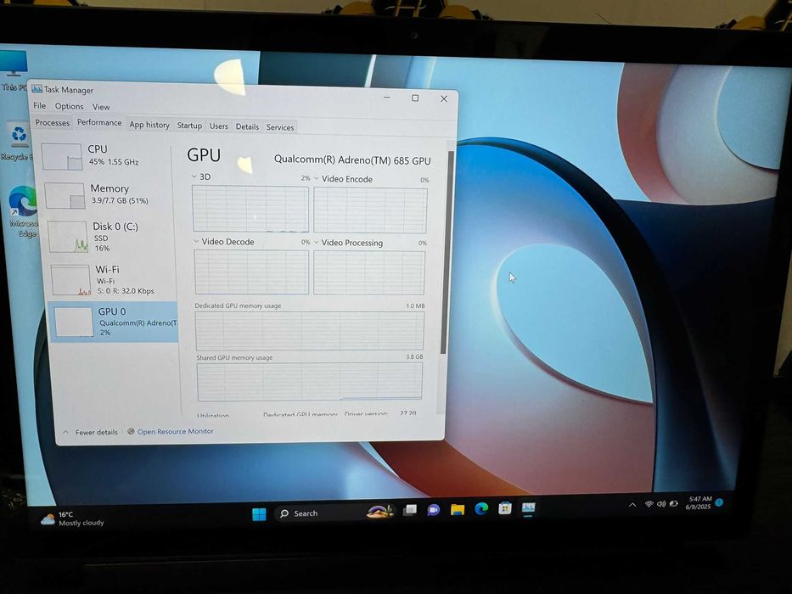Screen dimensions: 792x594
Task: Select GPU 0 in the sidebar
Action: pyautogui.click(x=115, y=322)
